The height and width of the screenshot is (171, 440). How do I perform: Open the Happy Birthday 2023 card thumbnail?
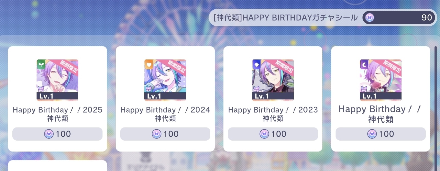(x=273, y=80)
